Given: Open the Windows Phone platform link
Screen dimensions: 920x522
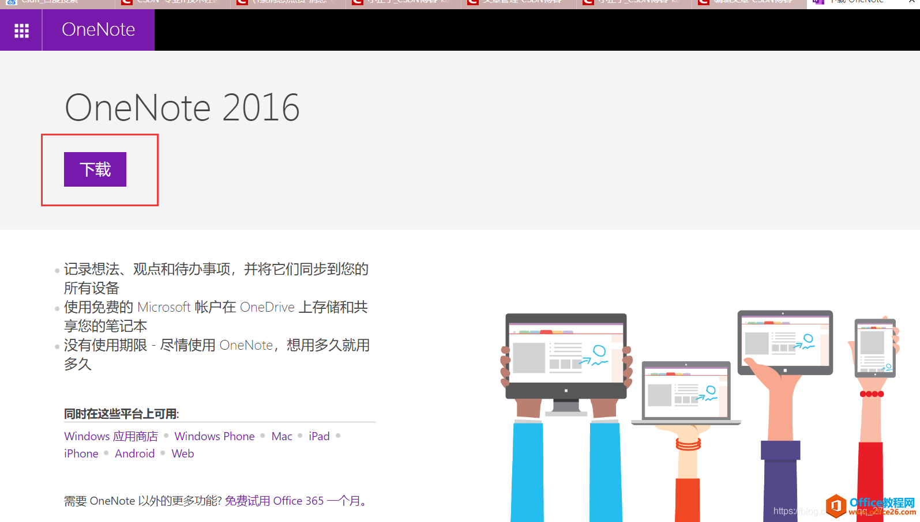Looking at the screenshot, I should (x=215, y=436).
